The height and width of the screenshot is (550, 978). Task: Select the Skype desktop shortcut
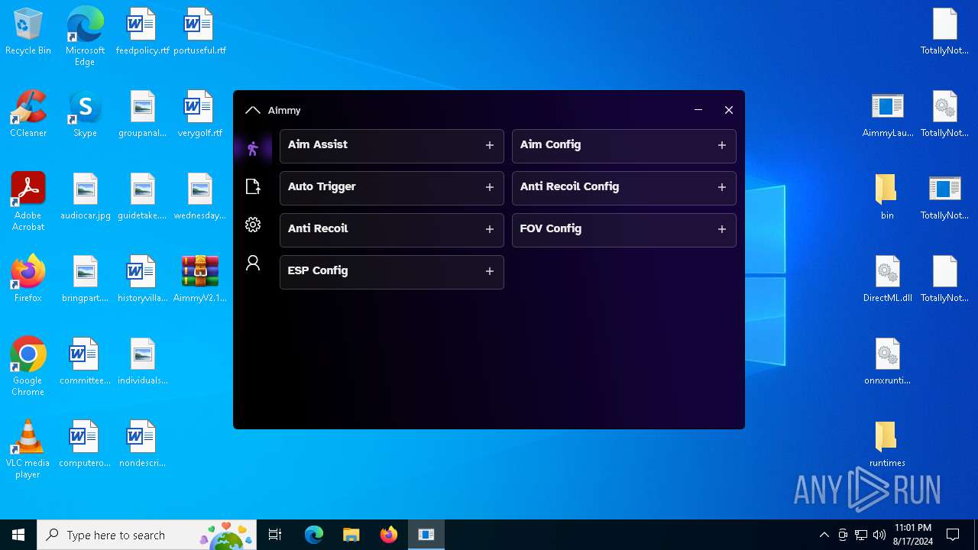85,115
